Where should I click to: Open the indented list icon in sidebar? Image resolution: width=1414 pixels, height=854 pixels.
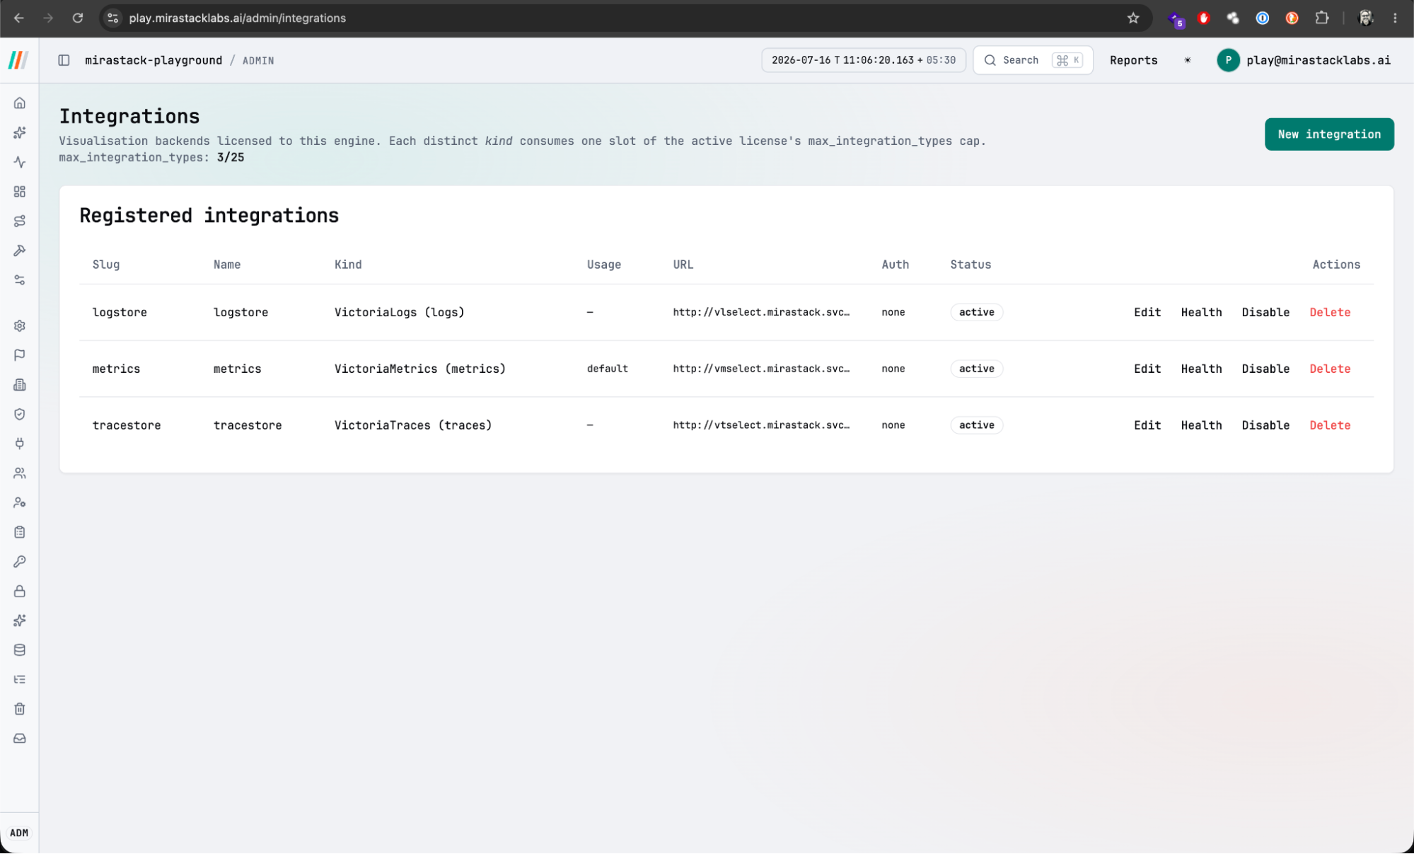click(x=20, y=680)
